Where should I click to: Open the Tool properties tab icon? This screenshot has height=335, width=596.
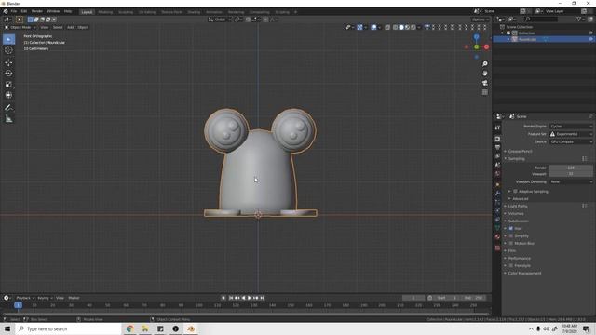pos(497,128)
